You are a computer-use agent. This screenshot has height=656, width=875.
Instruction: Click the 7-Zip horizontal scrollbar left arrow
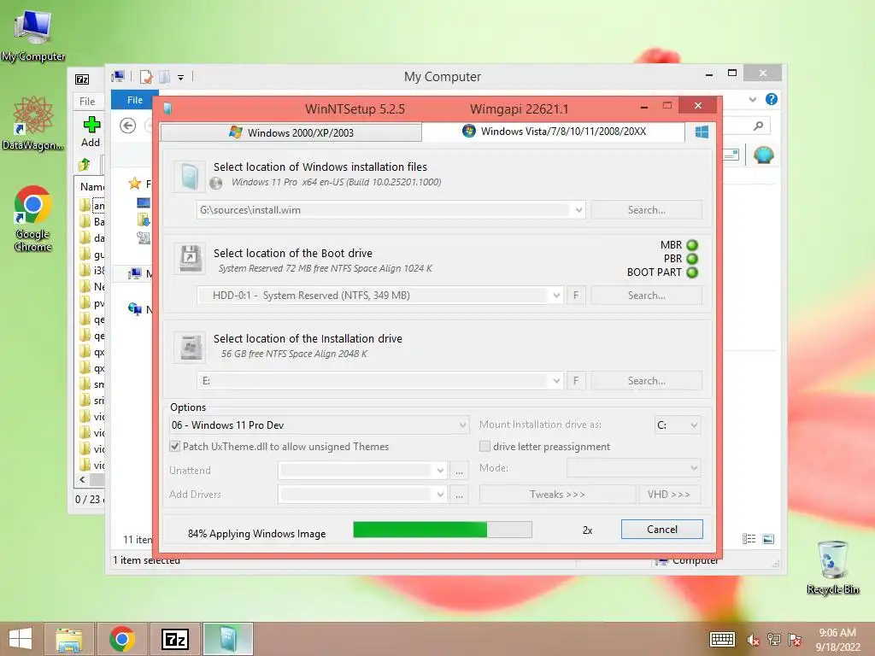coord(83,480)
